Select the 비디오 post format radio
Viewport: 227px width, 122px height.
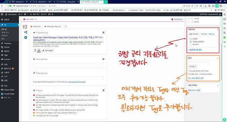pos(189,19)
